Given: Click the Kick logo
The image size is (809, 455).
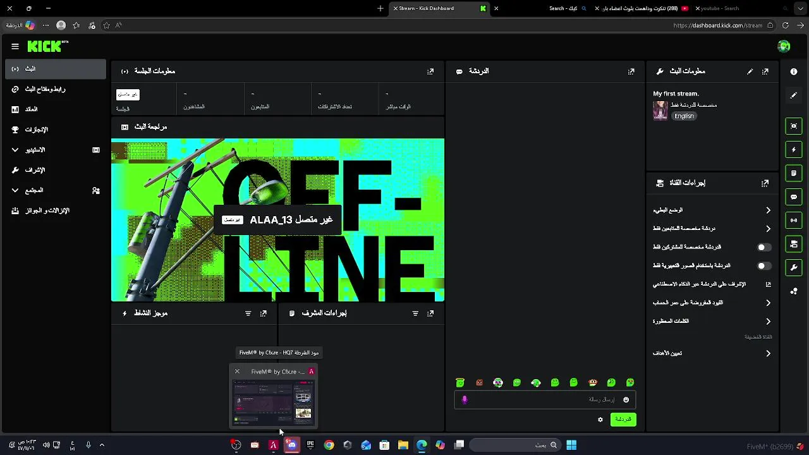Looking at the screenshot, I should [47, 46].
